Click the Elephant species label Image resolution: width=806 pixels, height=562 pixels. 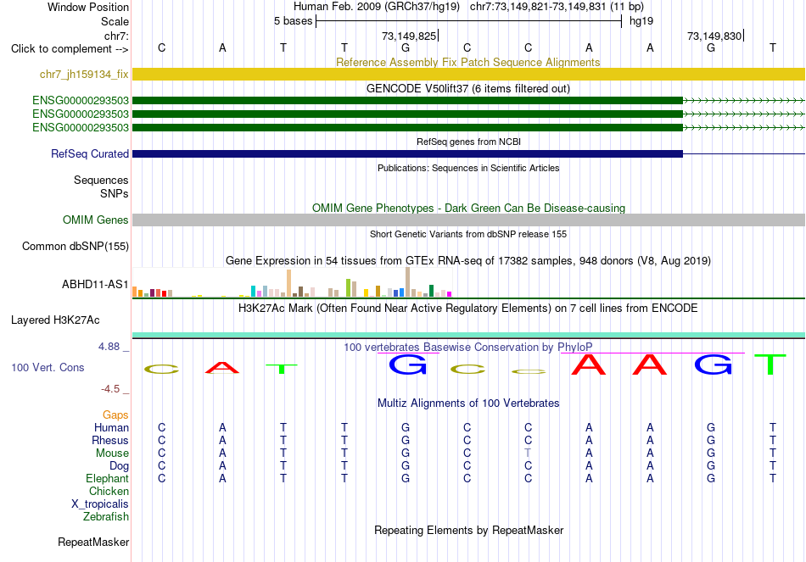pyautogui.click(x=107, y=478)
